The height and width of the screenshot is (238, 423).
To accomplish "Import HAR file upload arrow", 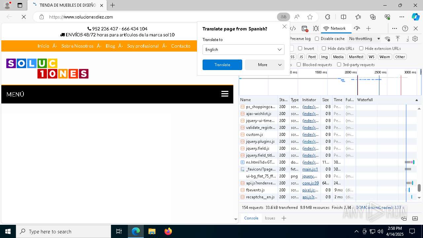I will coord(398,39).
